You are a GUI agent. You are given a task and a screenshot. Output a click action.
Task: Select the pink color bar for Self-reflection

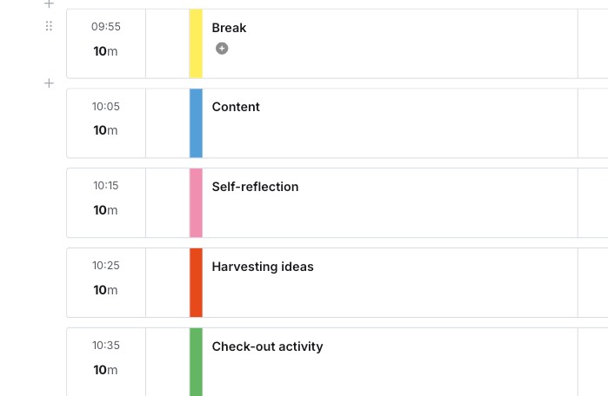(196, 203)
